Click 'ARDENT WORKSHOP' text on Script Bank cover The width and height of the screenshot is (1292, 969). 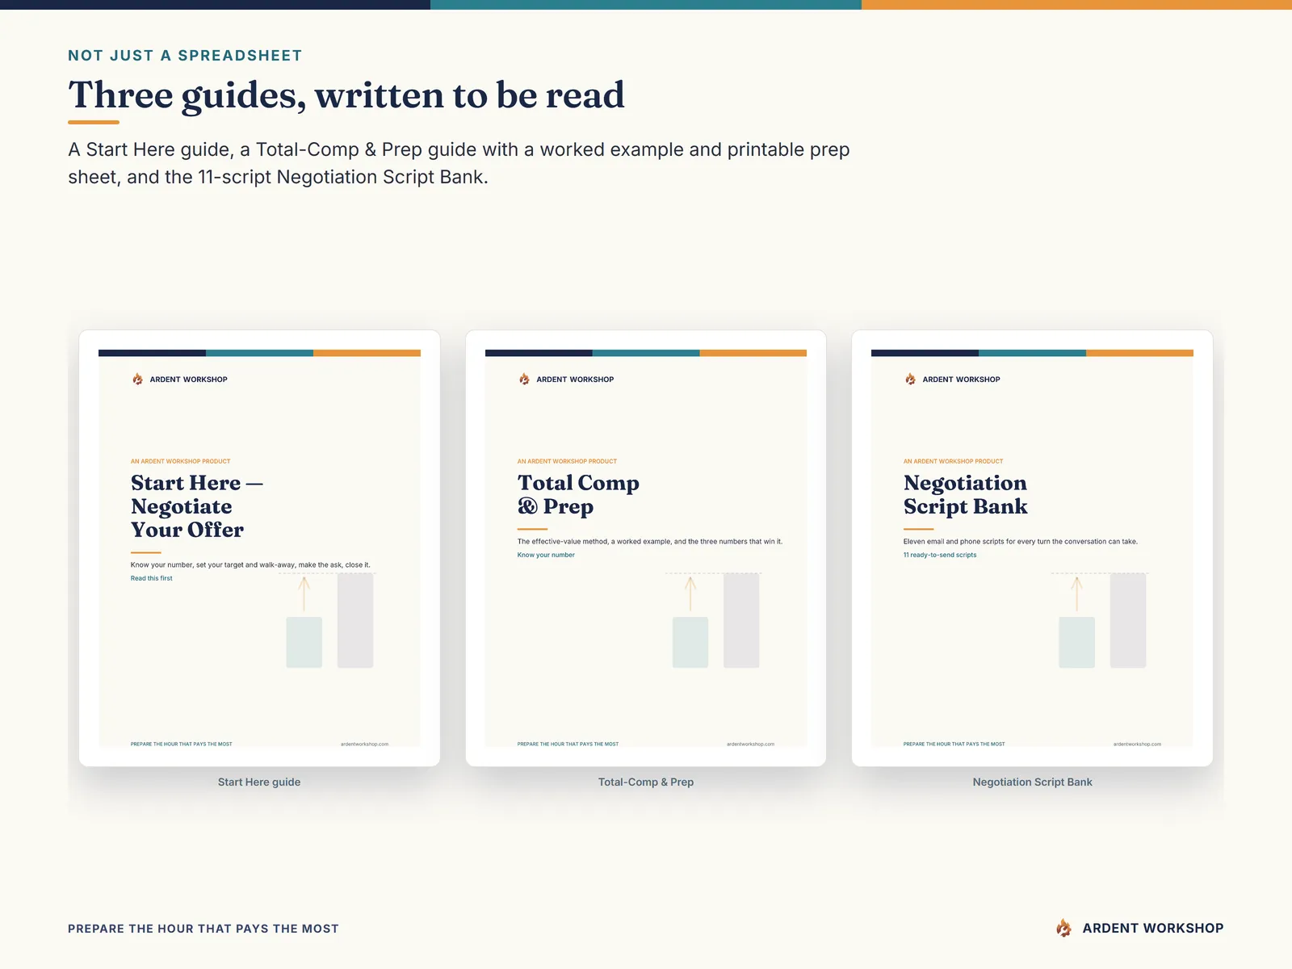pyautogui.click(x=961, y=380)
